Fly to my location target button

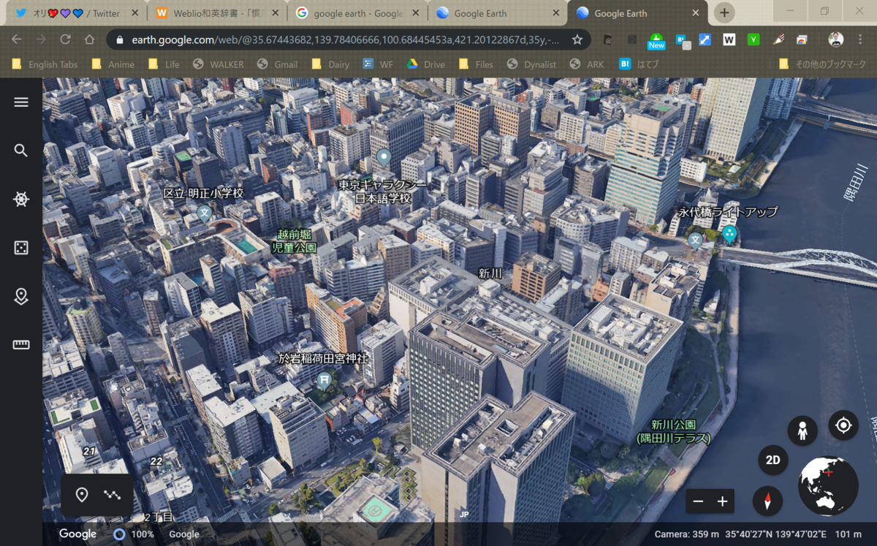843,425
